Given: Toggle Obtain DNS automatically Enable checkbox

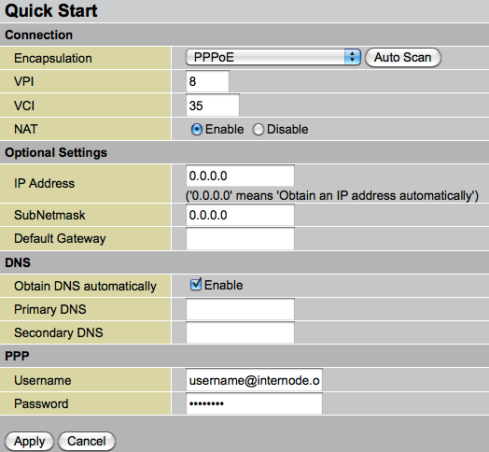Looking at the screenshot, I should pyautogui.click(x=196, y=284).
